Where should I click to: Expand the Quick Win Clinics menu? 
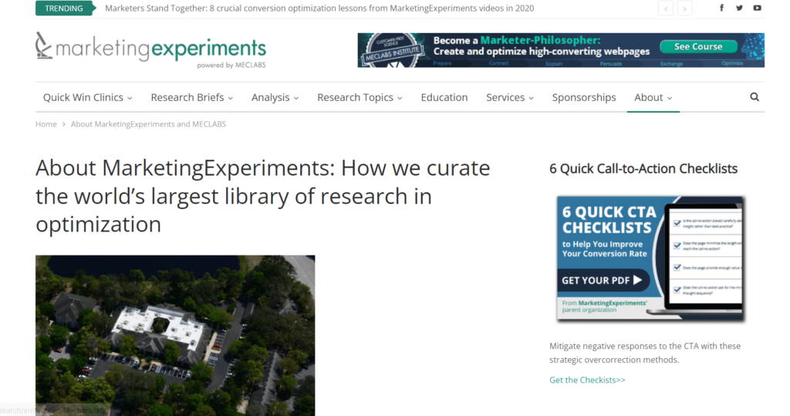click(x=88, y=97)
